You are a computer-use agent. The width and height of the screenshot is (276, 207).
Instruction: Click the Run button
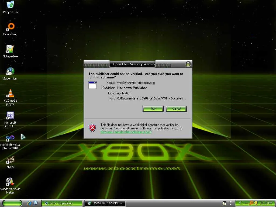(x=153, y=109)
